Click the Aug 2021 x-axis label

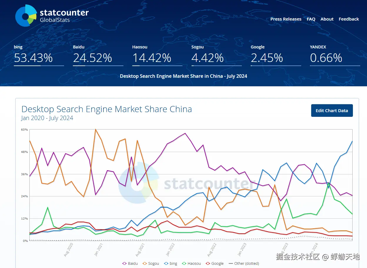click(x=141, y=250)
